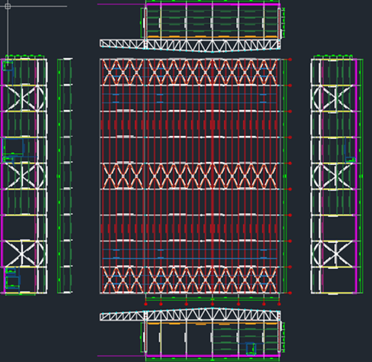Select the thick red ridge line in roof plan
This screenshot has width=372, height=362.
pyautogui.click(x=212, y=176)
